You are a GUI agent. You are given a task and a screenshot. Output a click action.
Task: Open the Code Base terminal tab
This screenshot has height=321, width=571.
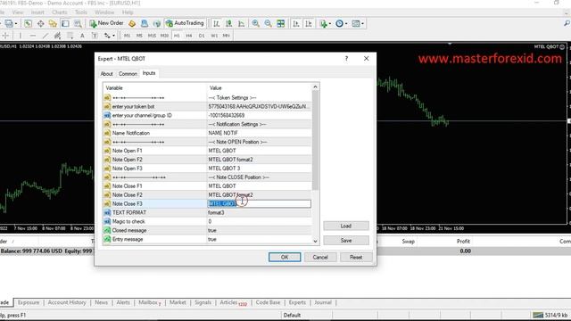[268, 302]
